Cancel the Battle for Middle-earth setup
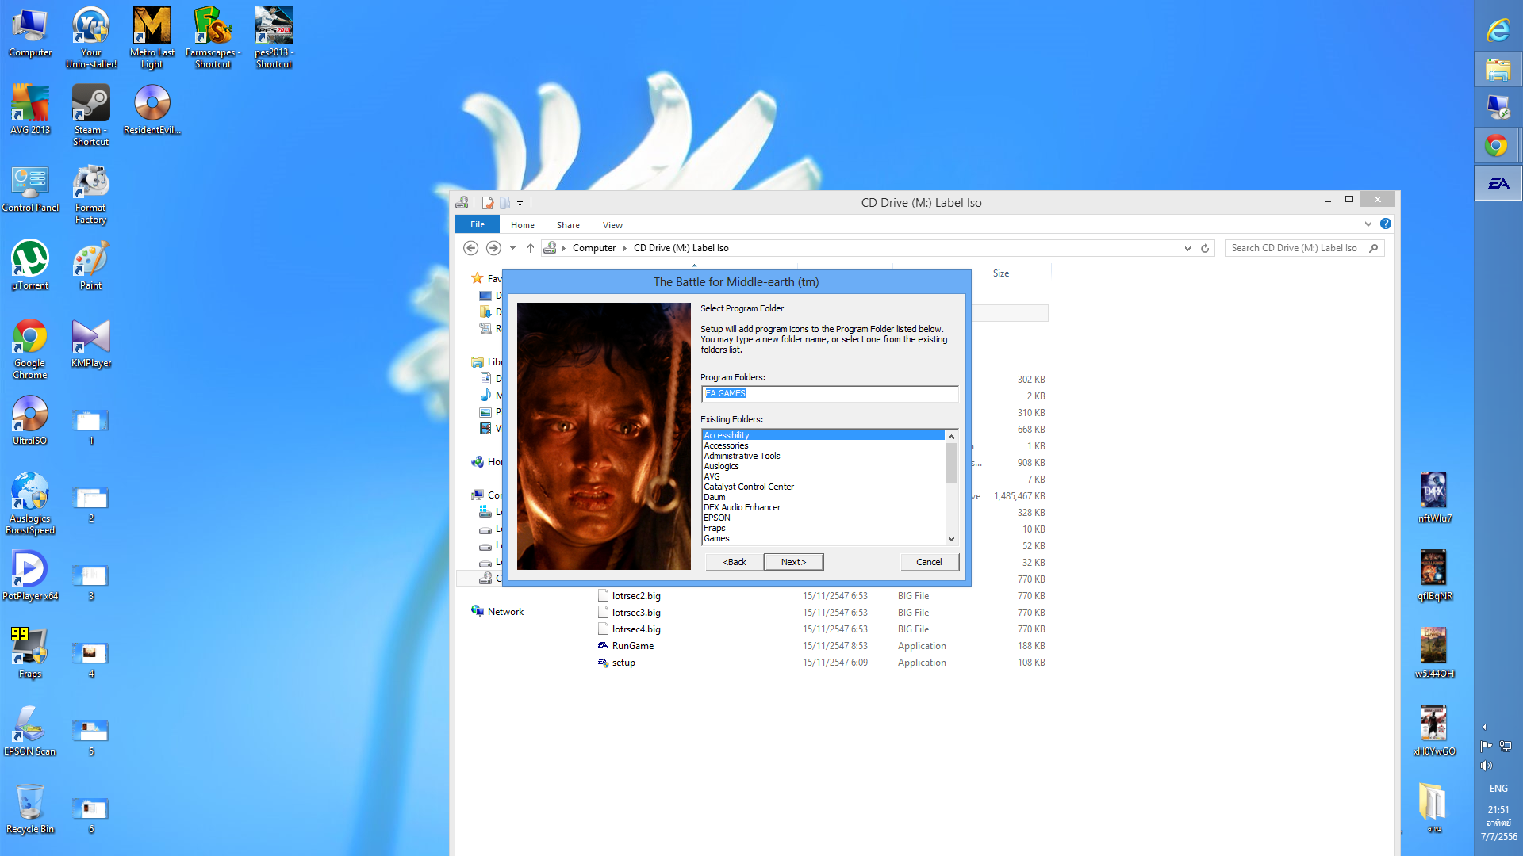Viewport: 1523px width, 856px height. (x=929, y=562)
